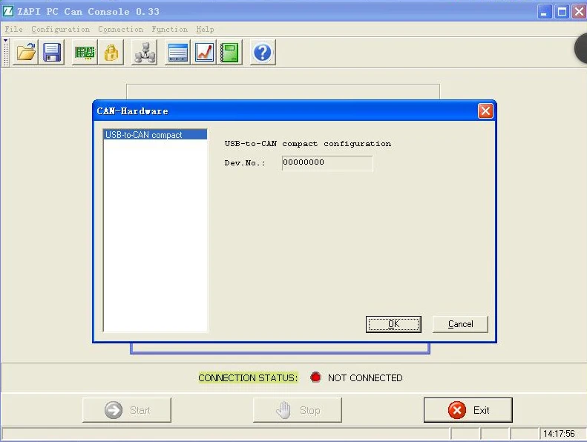Click the blue list window icon

point(178,53)
